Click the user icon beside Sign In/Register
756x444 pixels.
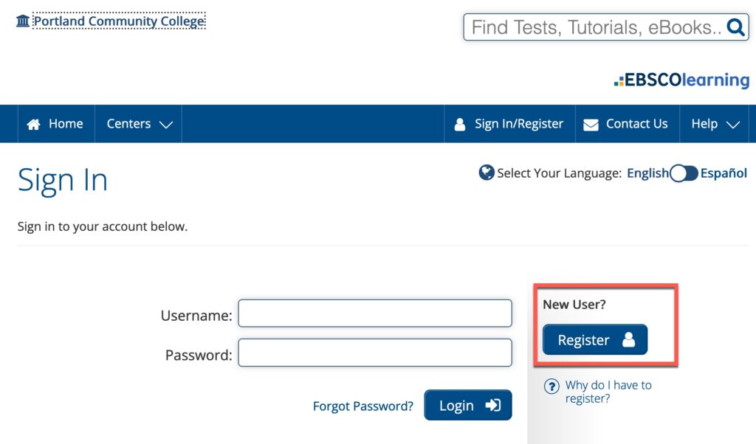point(460,125)
